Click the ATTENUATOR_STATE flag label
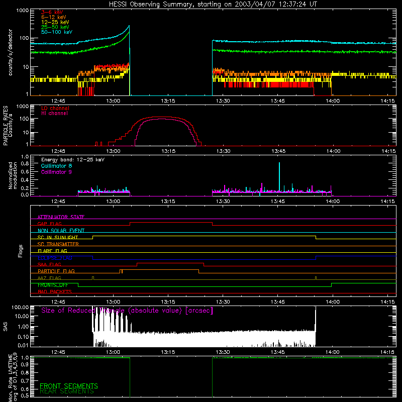Viewport: 402px width, 402px height. [x=61, y=217]
